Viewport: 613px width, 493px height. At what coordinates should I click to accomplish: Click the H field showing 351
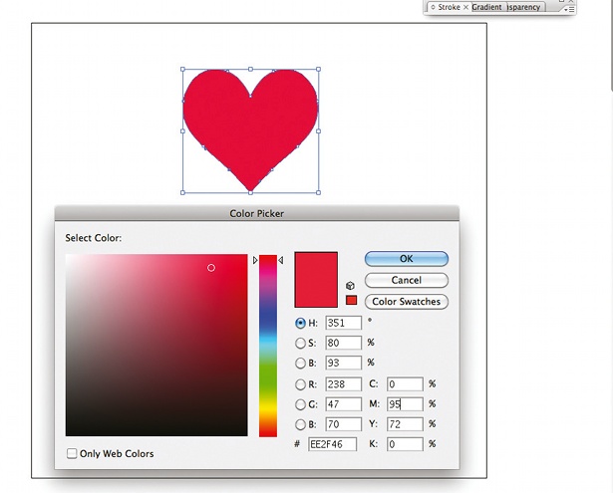pyautogui.click(x=343, y=323)
